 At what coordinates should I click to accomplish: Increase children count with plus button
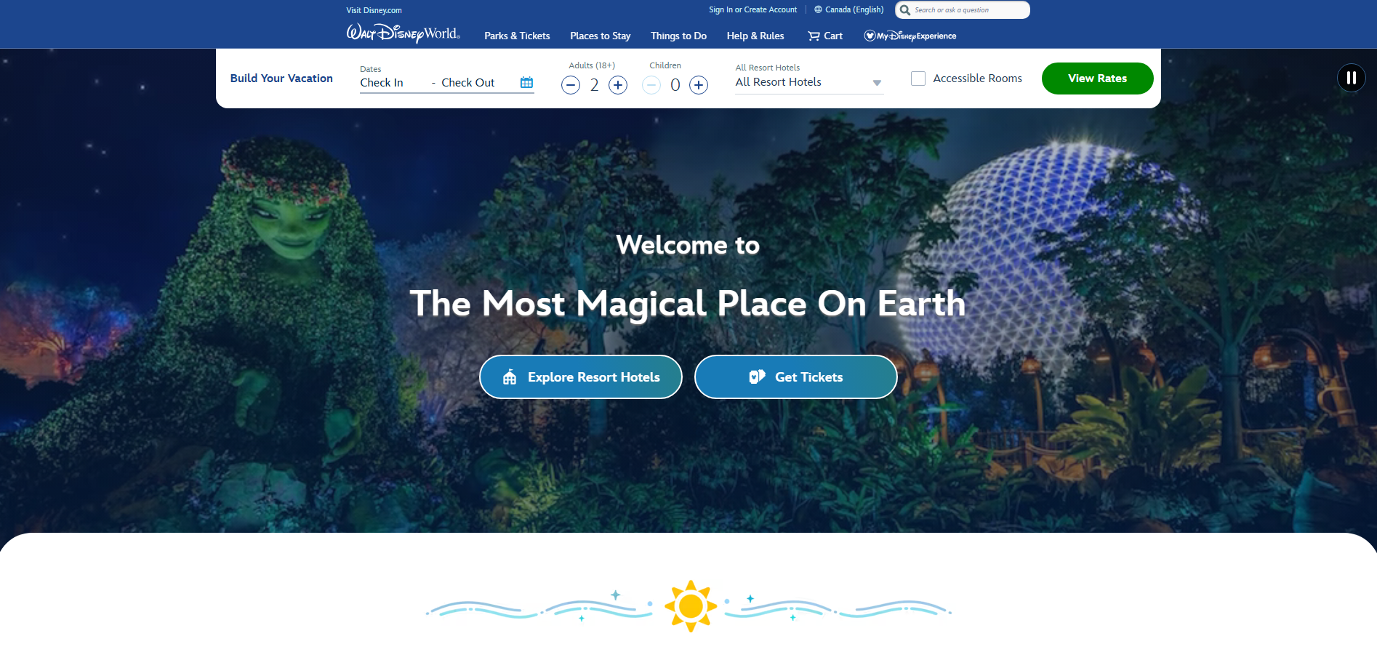tap(699, 85)
